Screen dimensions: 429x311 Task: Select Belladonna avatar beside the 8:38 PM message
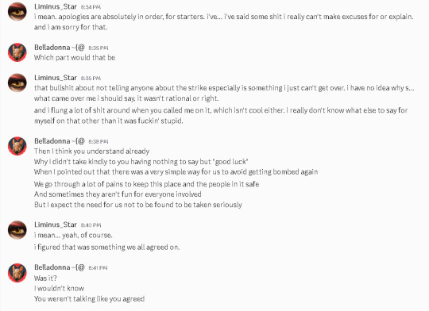[17, 146]
